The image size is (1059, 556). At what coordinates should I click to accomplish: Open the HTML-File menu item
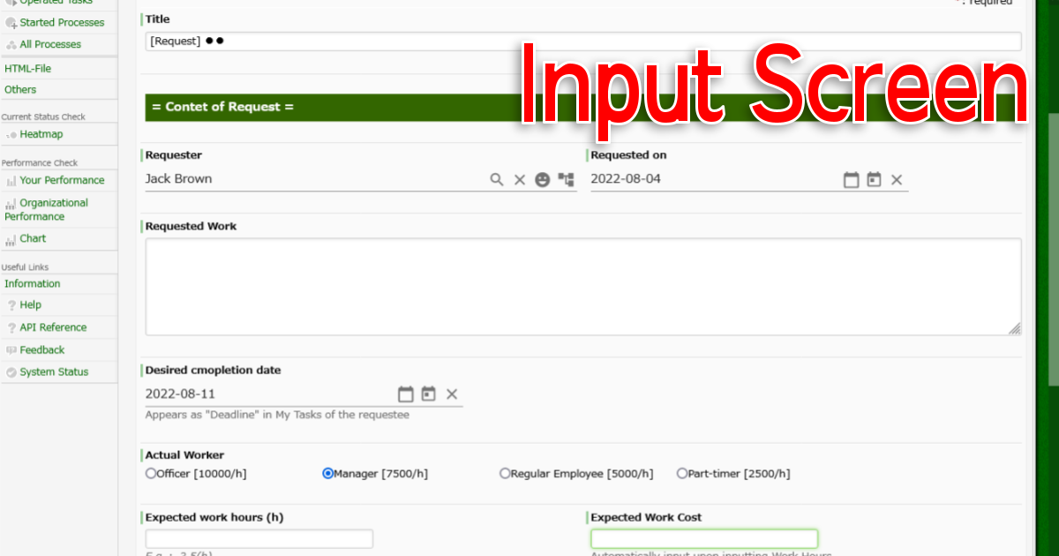(28, 68)
